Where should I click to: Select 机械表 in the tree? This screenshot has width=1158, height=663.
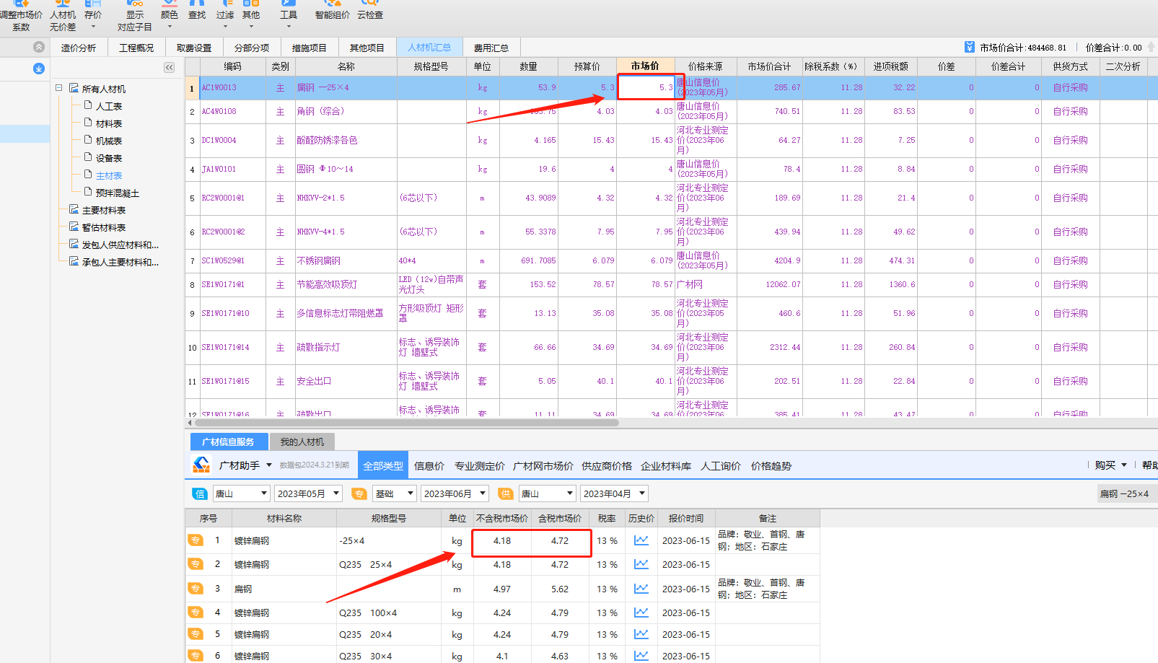(x=109, y=141)
